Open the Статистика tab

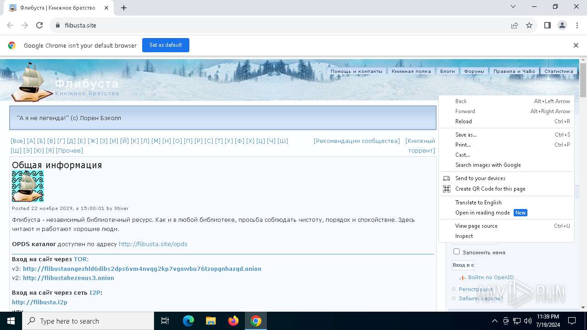tap(559, 71)
